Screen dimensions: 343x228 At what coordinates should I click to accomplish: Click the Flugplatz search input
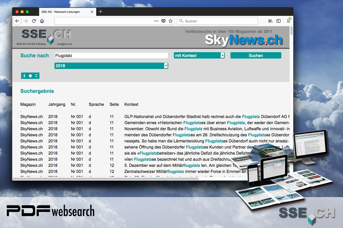pos(111,56)
